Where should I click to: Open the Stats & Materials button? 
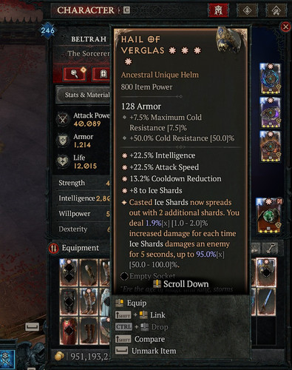click(x=84, y=95)
